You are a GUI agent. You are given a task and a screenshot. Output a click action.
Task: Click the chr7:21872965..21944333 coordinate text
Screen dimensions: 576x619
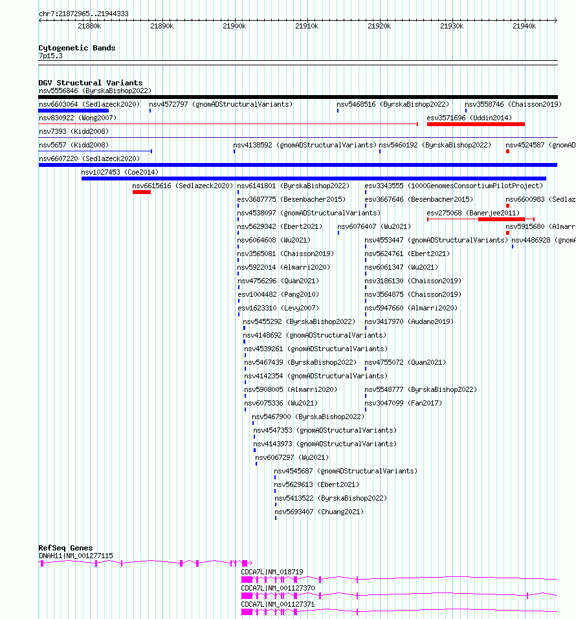(x=83, y=14)
